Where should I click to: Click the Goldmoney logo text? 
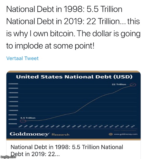point(29,134)
